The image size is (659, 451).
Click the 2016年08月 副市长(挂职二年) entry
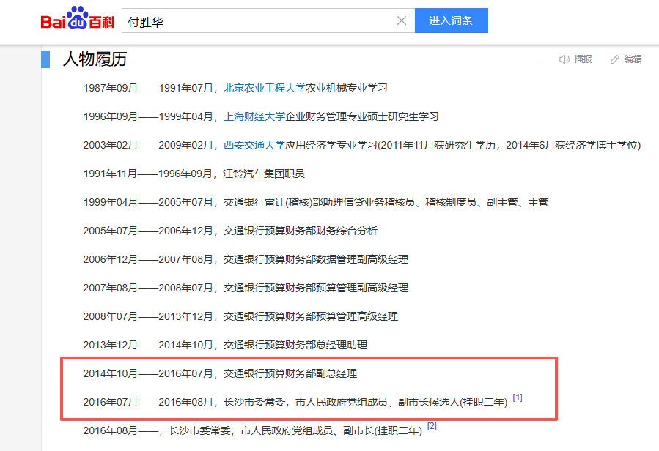[253, 430]
